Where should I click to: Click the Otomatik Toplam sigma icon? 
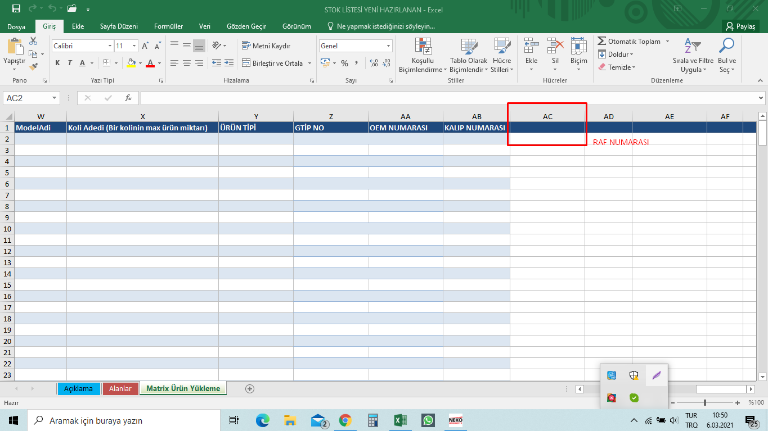click(x=602, y=41)
